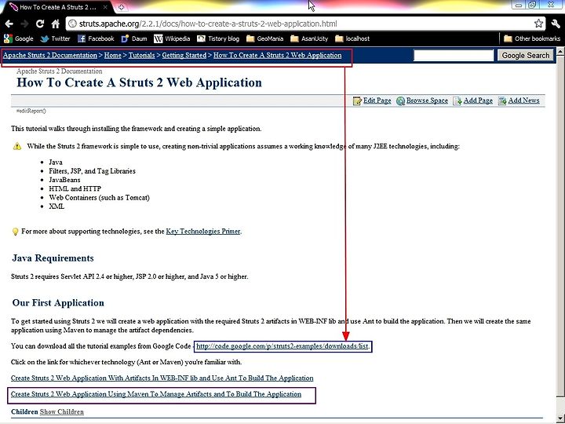
Task: Expand the Other bookmarks folder
Action: pyautogui.click(x=532, y=38)
